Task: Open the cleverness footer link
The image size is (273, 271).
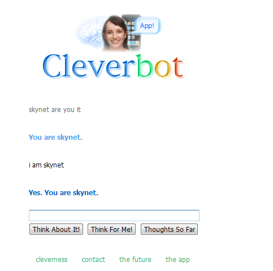Action: click(x=51, y=260)
